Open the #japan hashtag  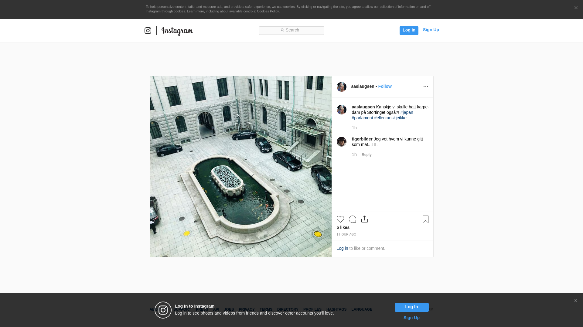pyautogui.click(x=407, y=112)
